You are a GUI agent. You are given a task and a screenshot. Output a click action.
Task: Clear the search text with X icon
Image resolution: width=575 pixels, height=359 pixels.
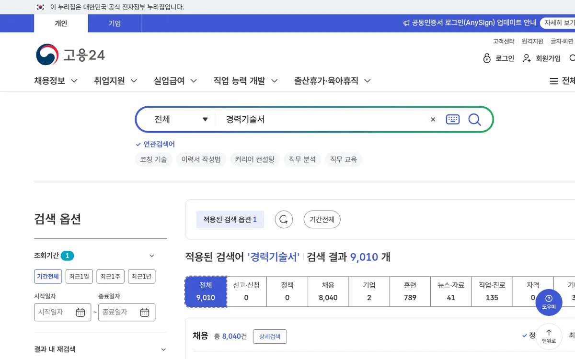coord(433,119)
